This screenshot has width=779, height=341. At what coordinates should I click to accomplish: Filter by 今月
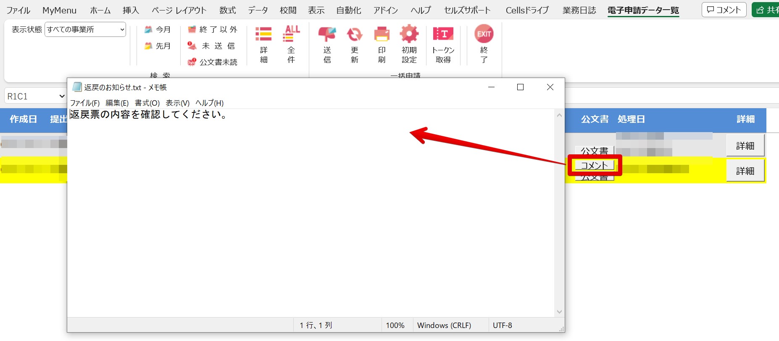point(158,29)
